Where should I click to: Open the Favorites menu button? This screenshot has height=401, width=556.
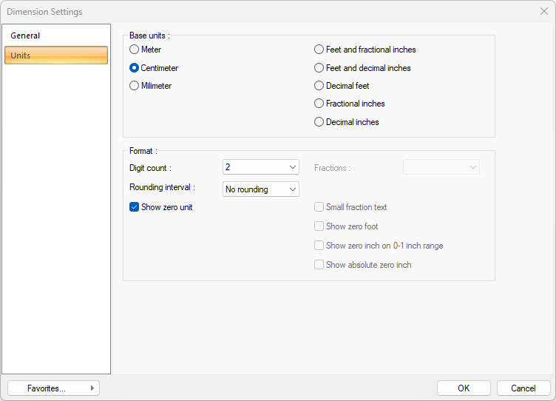coord(53,388)
